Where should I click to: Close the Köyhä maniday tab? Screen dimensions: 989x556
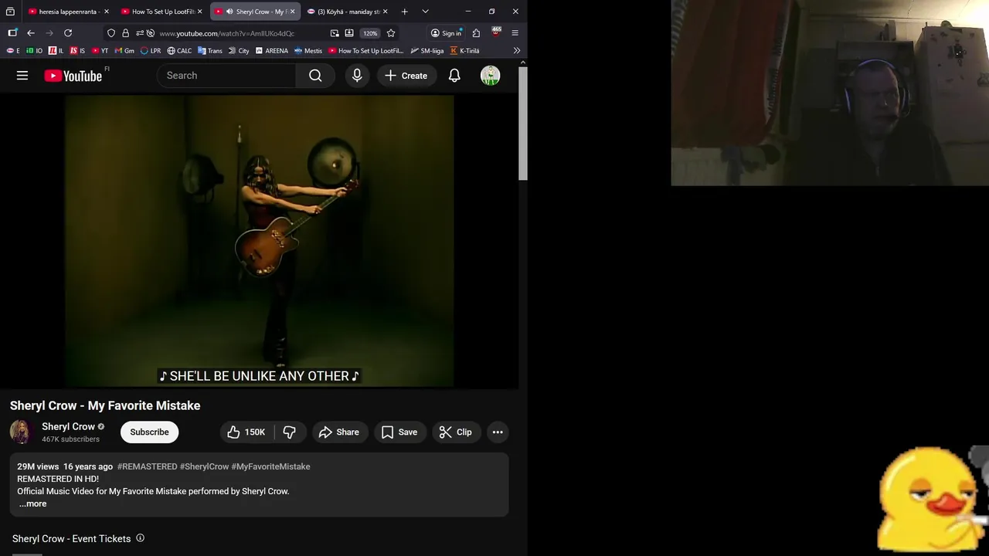(386, 12)
